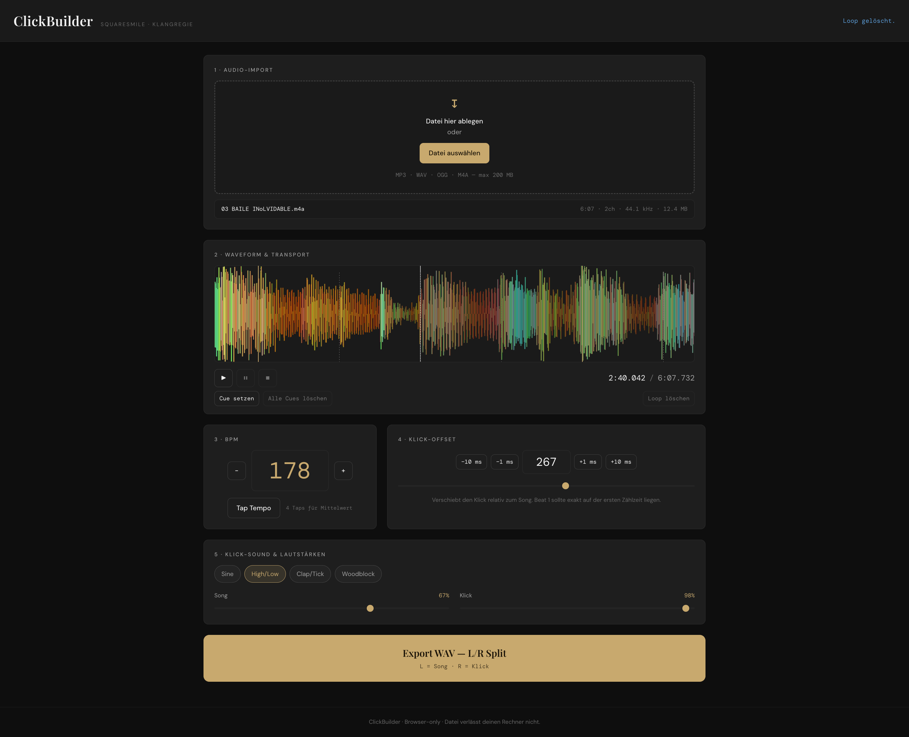Screen dimensions: 909x737
Task: Click the 178 BPM value field
Action: (x=290, y=470)
